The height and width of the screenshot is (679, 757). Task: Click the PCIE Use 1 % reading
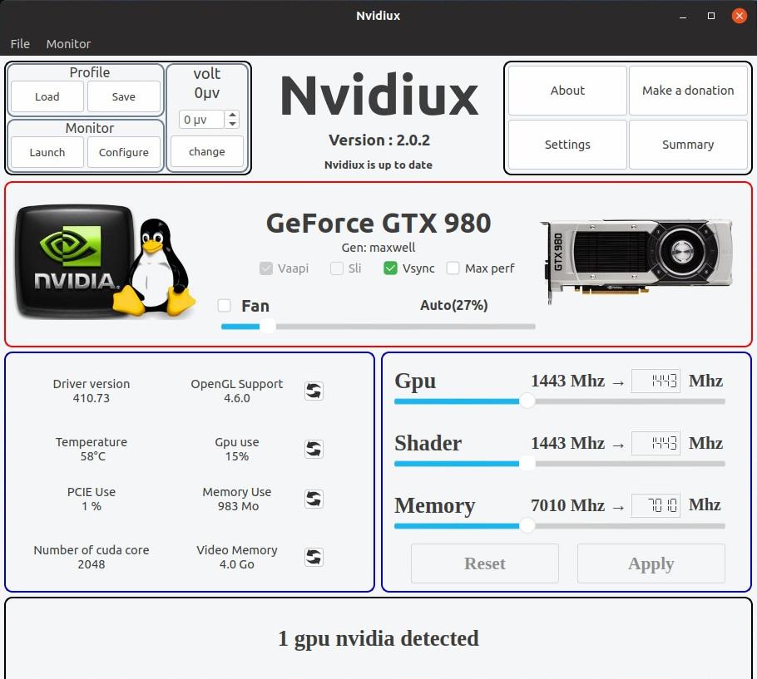point(92,499)
